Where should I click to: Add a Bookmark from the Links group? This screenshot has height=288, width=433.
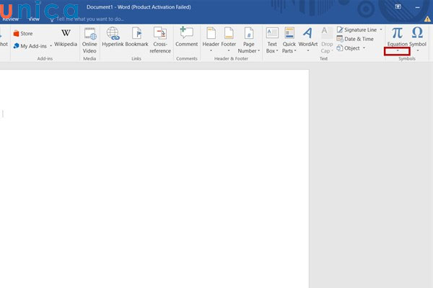[x=137, y=34]
